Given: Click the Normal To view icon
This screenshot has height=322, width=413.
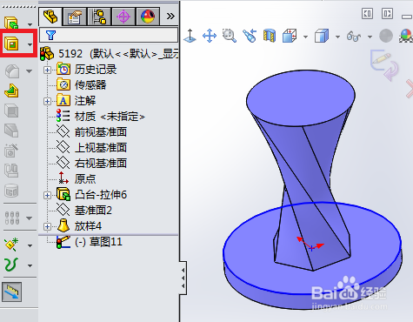Looking at the screenshot, I should coord(190,36).
